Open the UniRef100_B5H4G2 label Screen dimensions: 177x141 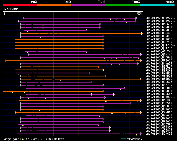(x=159, y=134)
